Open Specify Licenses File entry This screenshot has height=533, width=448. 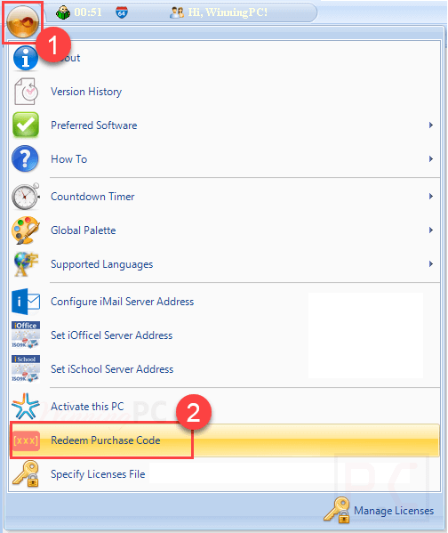tap(225, 474)
